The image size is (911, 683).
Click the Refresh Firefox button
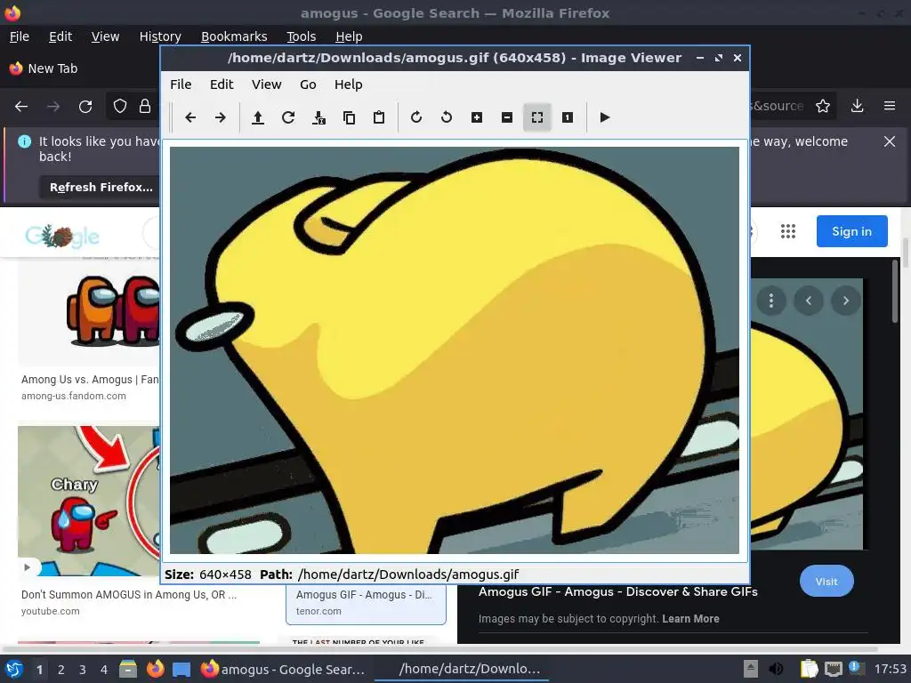point(101,187)
